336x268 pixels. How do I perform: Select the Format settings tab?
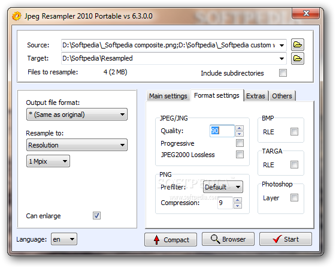217,95
